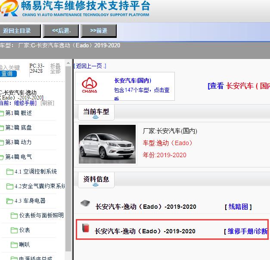270x260 pixels.
Task: Click the 查看 长安汽车 link at right
Action: pos(239,86)
